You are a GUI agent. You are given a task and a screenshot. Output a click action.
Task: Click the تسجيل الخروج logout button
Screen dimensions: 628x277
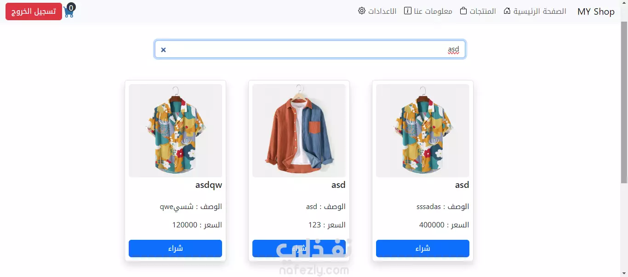point(34,11)
